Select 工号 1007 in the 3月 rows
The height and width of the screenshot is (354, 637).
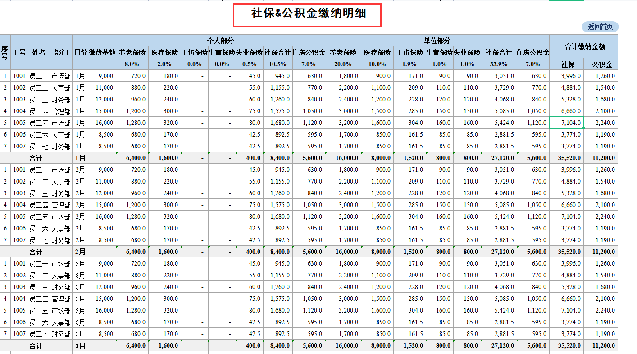pos(19,334)
